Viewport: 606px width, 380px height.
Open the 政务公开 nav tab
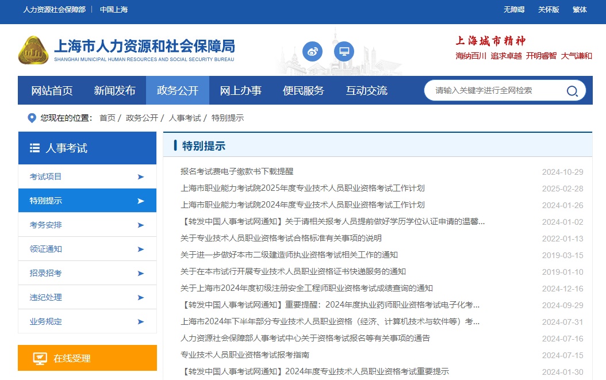pyautogui.click(x=178, y=90)
